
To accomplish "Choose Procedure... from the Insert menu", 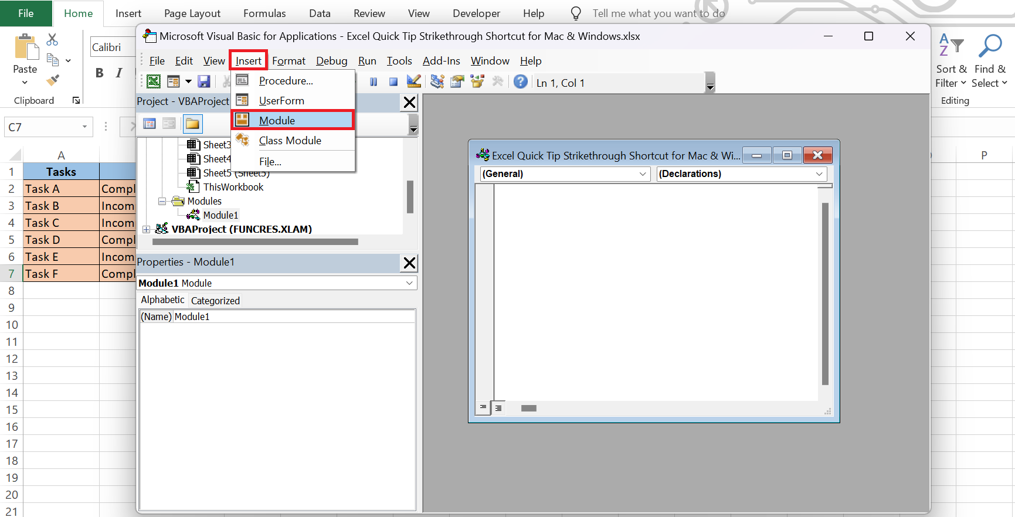I will 293,80.
